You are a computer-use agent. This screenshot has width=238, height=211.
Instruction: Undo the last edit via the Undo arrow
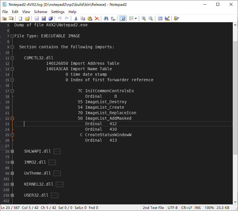(x=60, y=18)
